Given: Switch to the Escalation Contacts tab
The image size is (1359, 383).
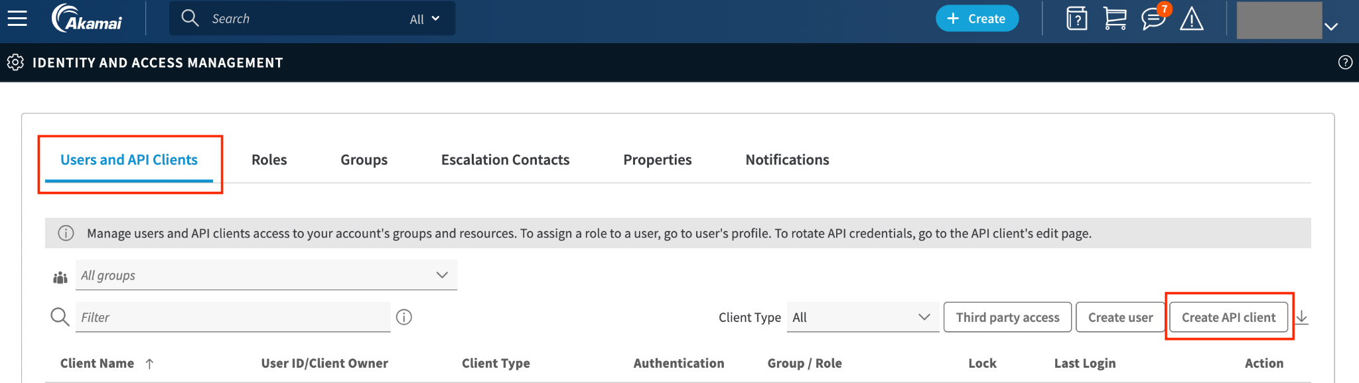Looking at the screenshot, I should pyautogui.click(x=506, y=160).
